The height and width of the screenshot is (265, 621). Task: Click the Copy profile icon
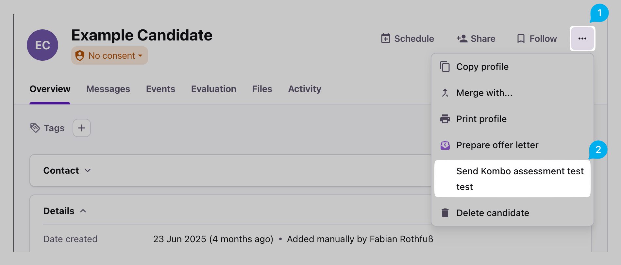445,67
